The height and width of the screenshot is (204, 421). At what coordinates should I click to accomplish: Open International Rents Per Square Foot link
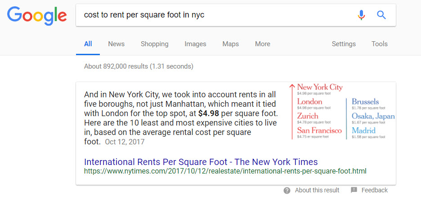pos(201,162)
